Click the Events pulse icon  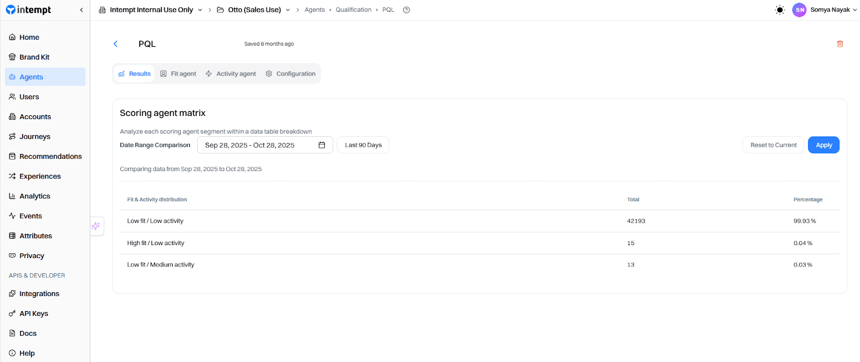tap(12, 216)
